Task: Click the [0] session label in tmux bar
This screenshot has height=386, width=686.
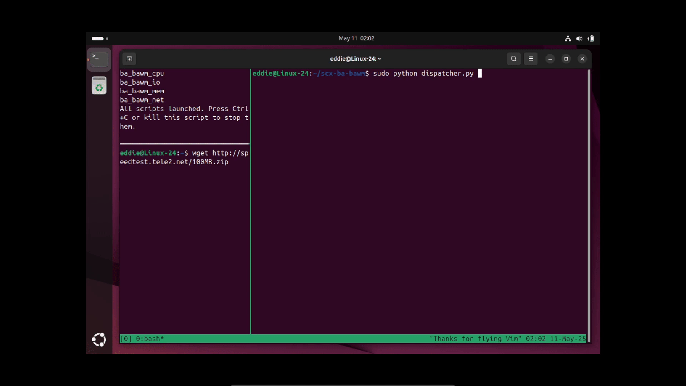Action: (x=126, y=338)
